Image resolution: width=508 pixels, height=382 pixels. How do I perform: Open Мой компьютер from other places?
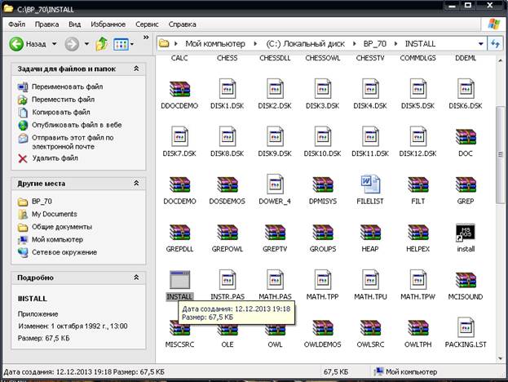tap(57, 240)
